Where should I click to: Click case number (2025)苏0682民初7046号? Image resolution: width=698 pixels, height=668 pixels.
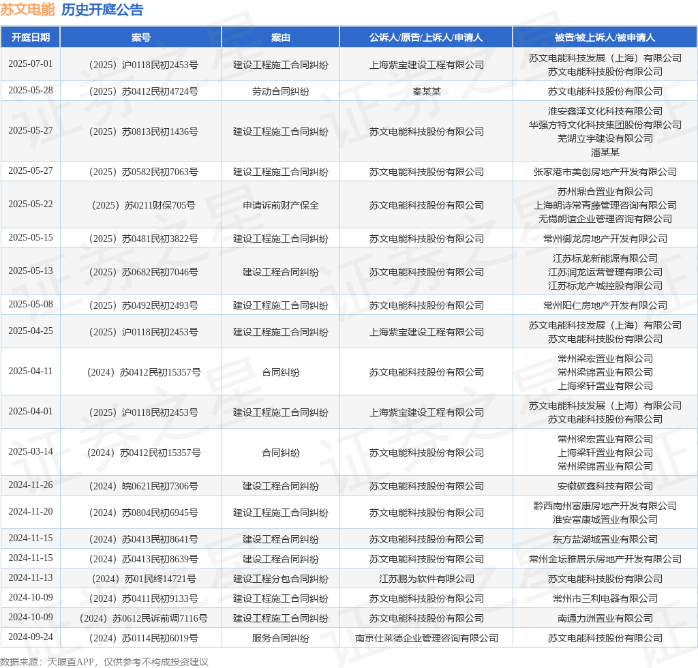[143, 272]
